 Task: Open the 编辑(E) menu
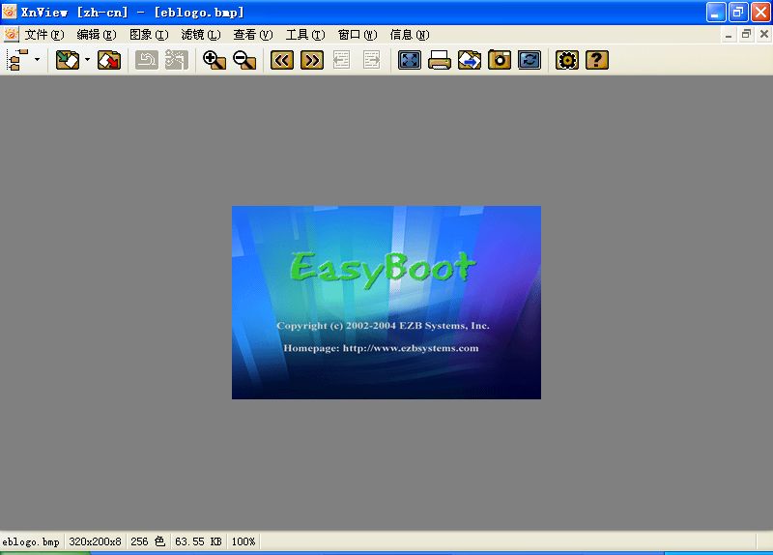[97, 35]
